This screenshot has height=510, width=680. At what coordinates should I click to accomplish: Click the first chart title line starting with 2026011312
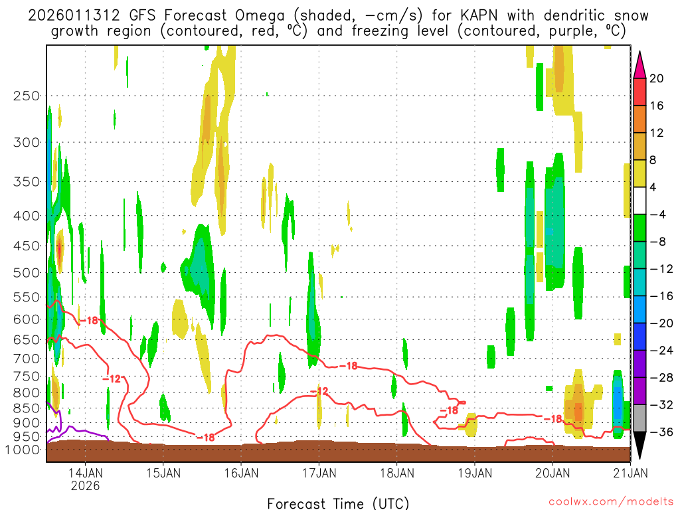338,16
